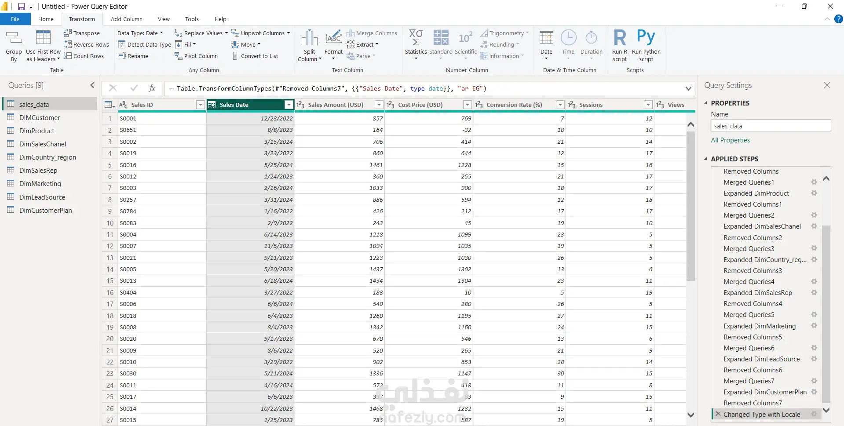The image size is (844, 426).
Task: Open the Data Type: Date dropdown
Action: click(x=140, y=33)
